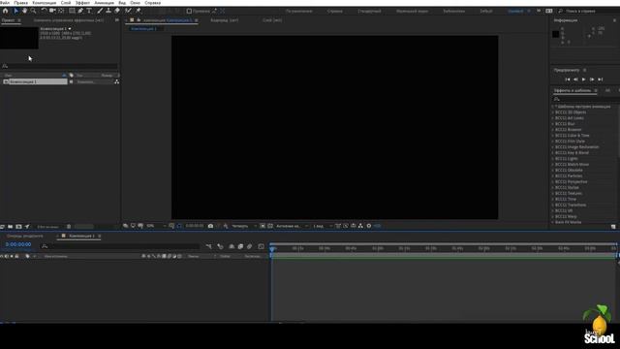This screenshot has height=349, width=620.
Task: Toggle hide shy layers switch in timeline
Action: tap(232, 246)
